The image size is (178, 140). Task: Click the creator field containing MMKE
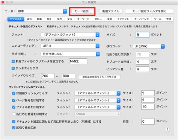click(x=78, y=61)
